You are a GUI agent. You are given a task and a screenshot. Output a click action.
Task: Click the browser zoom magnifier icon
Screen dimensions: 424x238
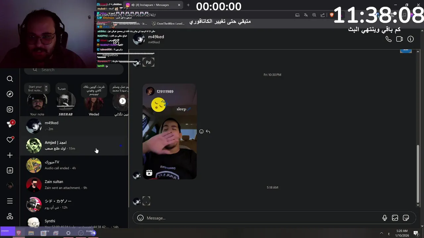pyautogui.click(x=314, y=15)
